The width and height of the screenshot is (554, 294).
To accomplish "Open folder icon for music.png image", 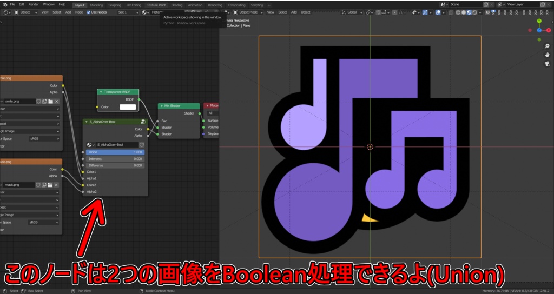I will pyautogui.click(x=50, y=185).
